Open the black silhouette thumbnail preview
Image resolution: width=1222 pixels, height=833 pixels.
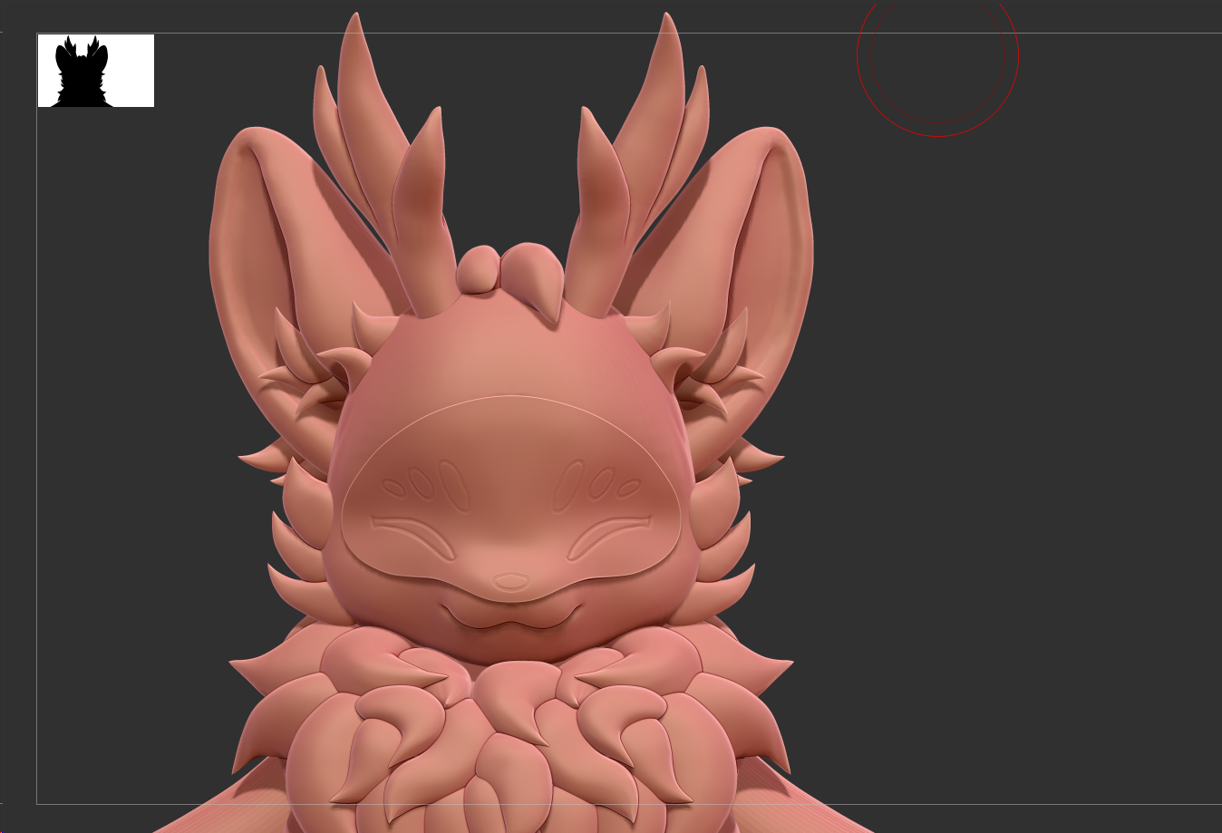tap(96, 71)
